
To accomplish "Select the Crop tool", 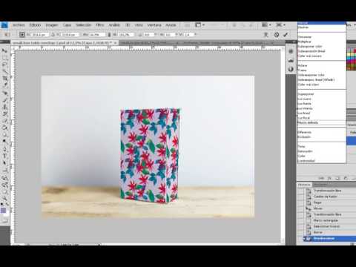I will tap(4, 79).
